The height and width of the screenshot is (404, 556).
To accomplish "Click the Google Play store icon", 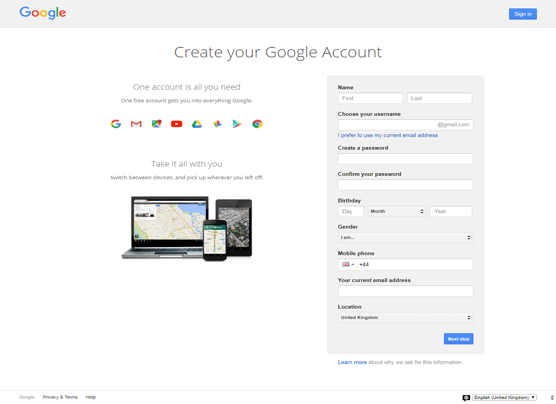I will point(237,124).
